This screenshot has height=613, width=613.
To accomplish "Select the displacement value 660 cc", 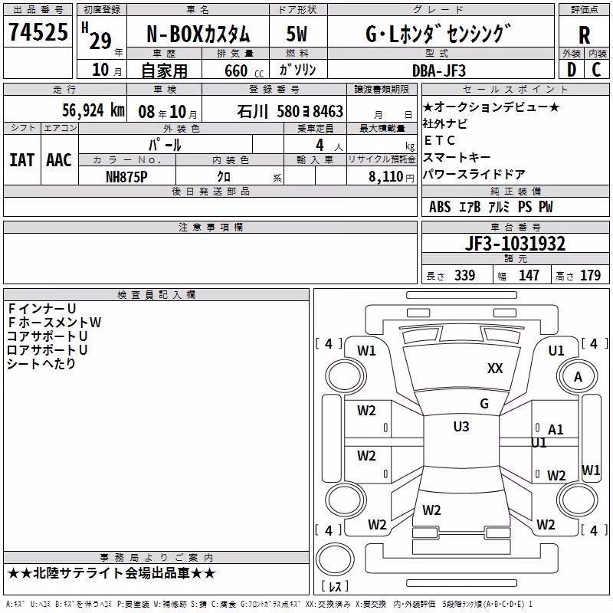I will coord(244,70).
